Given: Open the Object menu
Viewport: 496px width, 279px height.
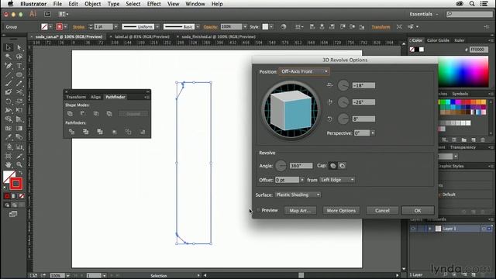Looking at the screenshot, I should (x=93, y=4).
